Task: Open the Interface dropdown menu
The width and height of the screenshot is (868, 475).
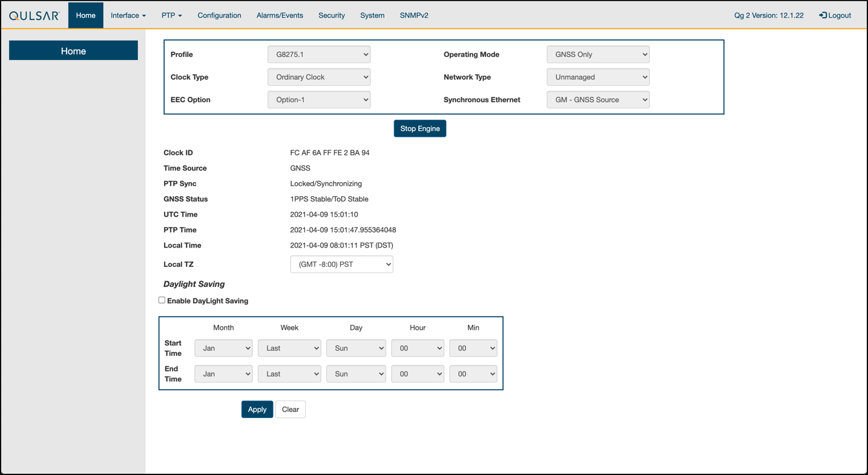Action: [128, 16]
